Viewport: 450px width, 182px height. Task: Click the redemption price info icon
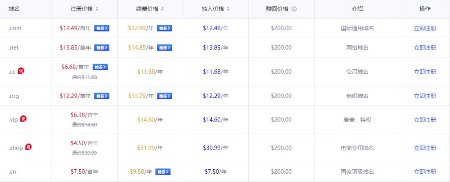[294, 9]
